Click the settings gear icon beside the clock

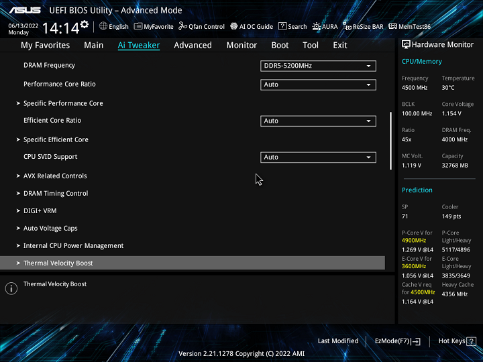pos(84,25)
